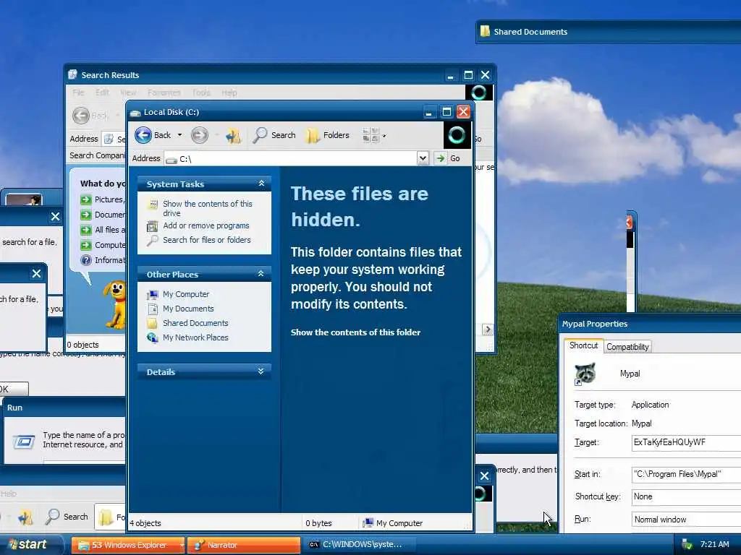This screenshot has height=555, width=741.
Task: Click the 4 objects status bar text
Action: coord(145,523)
